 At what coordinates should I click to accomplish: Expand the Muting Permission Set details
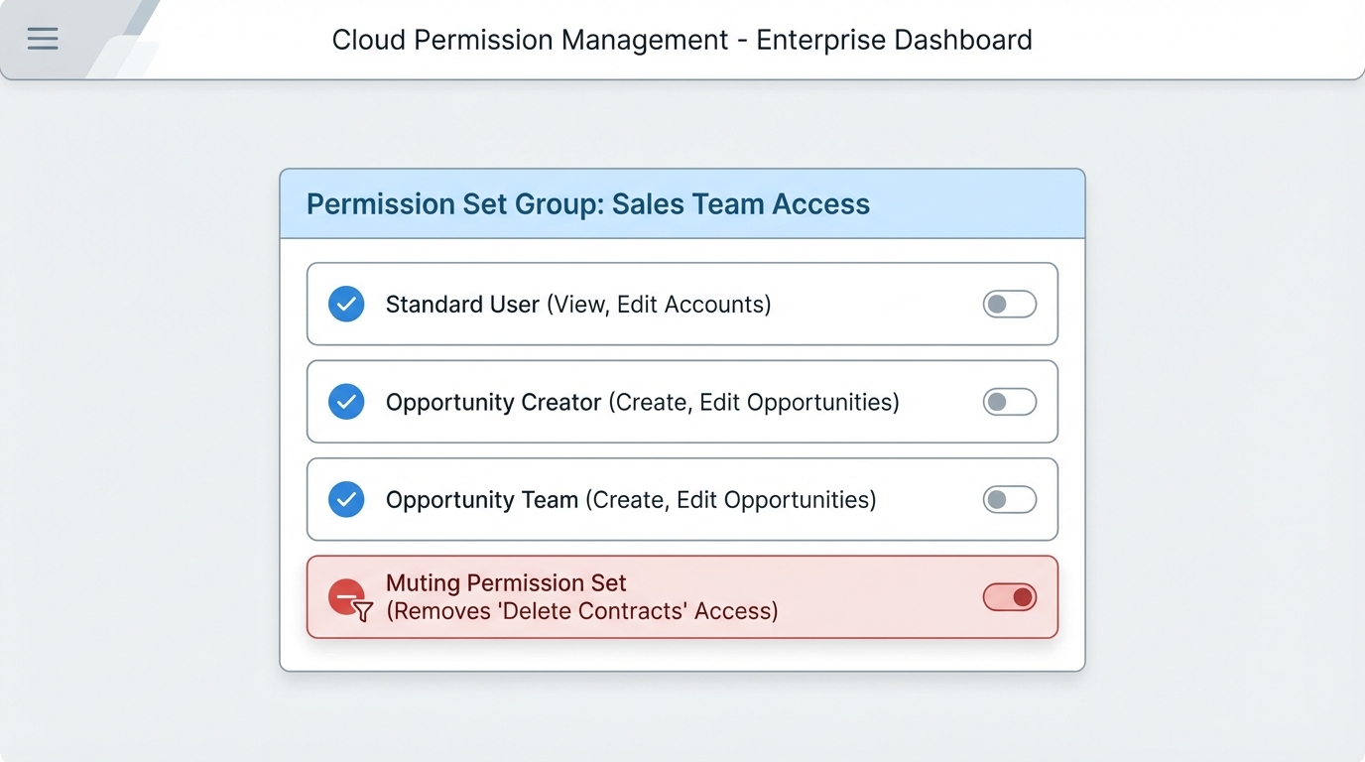pyautogui.click(x=682, y=596)
